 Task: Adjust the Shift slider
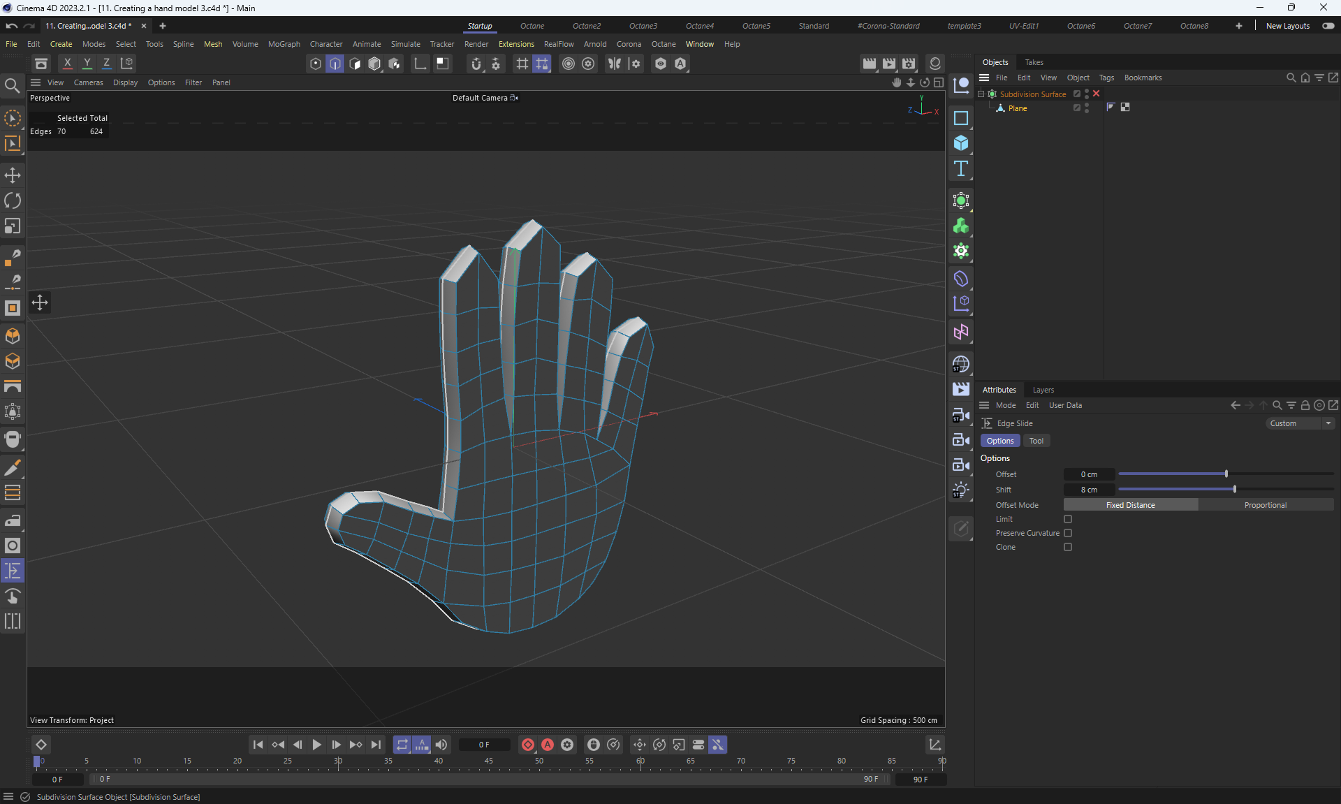[x=1234, y=489]
